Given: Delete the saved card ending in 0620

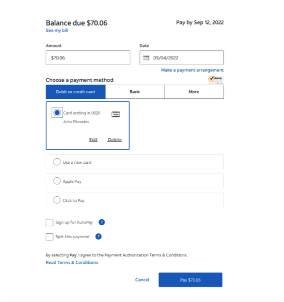Looking at the screenshot, I should (115, 139).
